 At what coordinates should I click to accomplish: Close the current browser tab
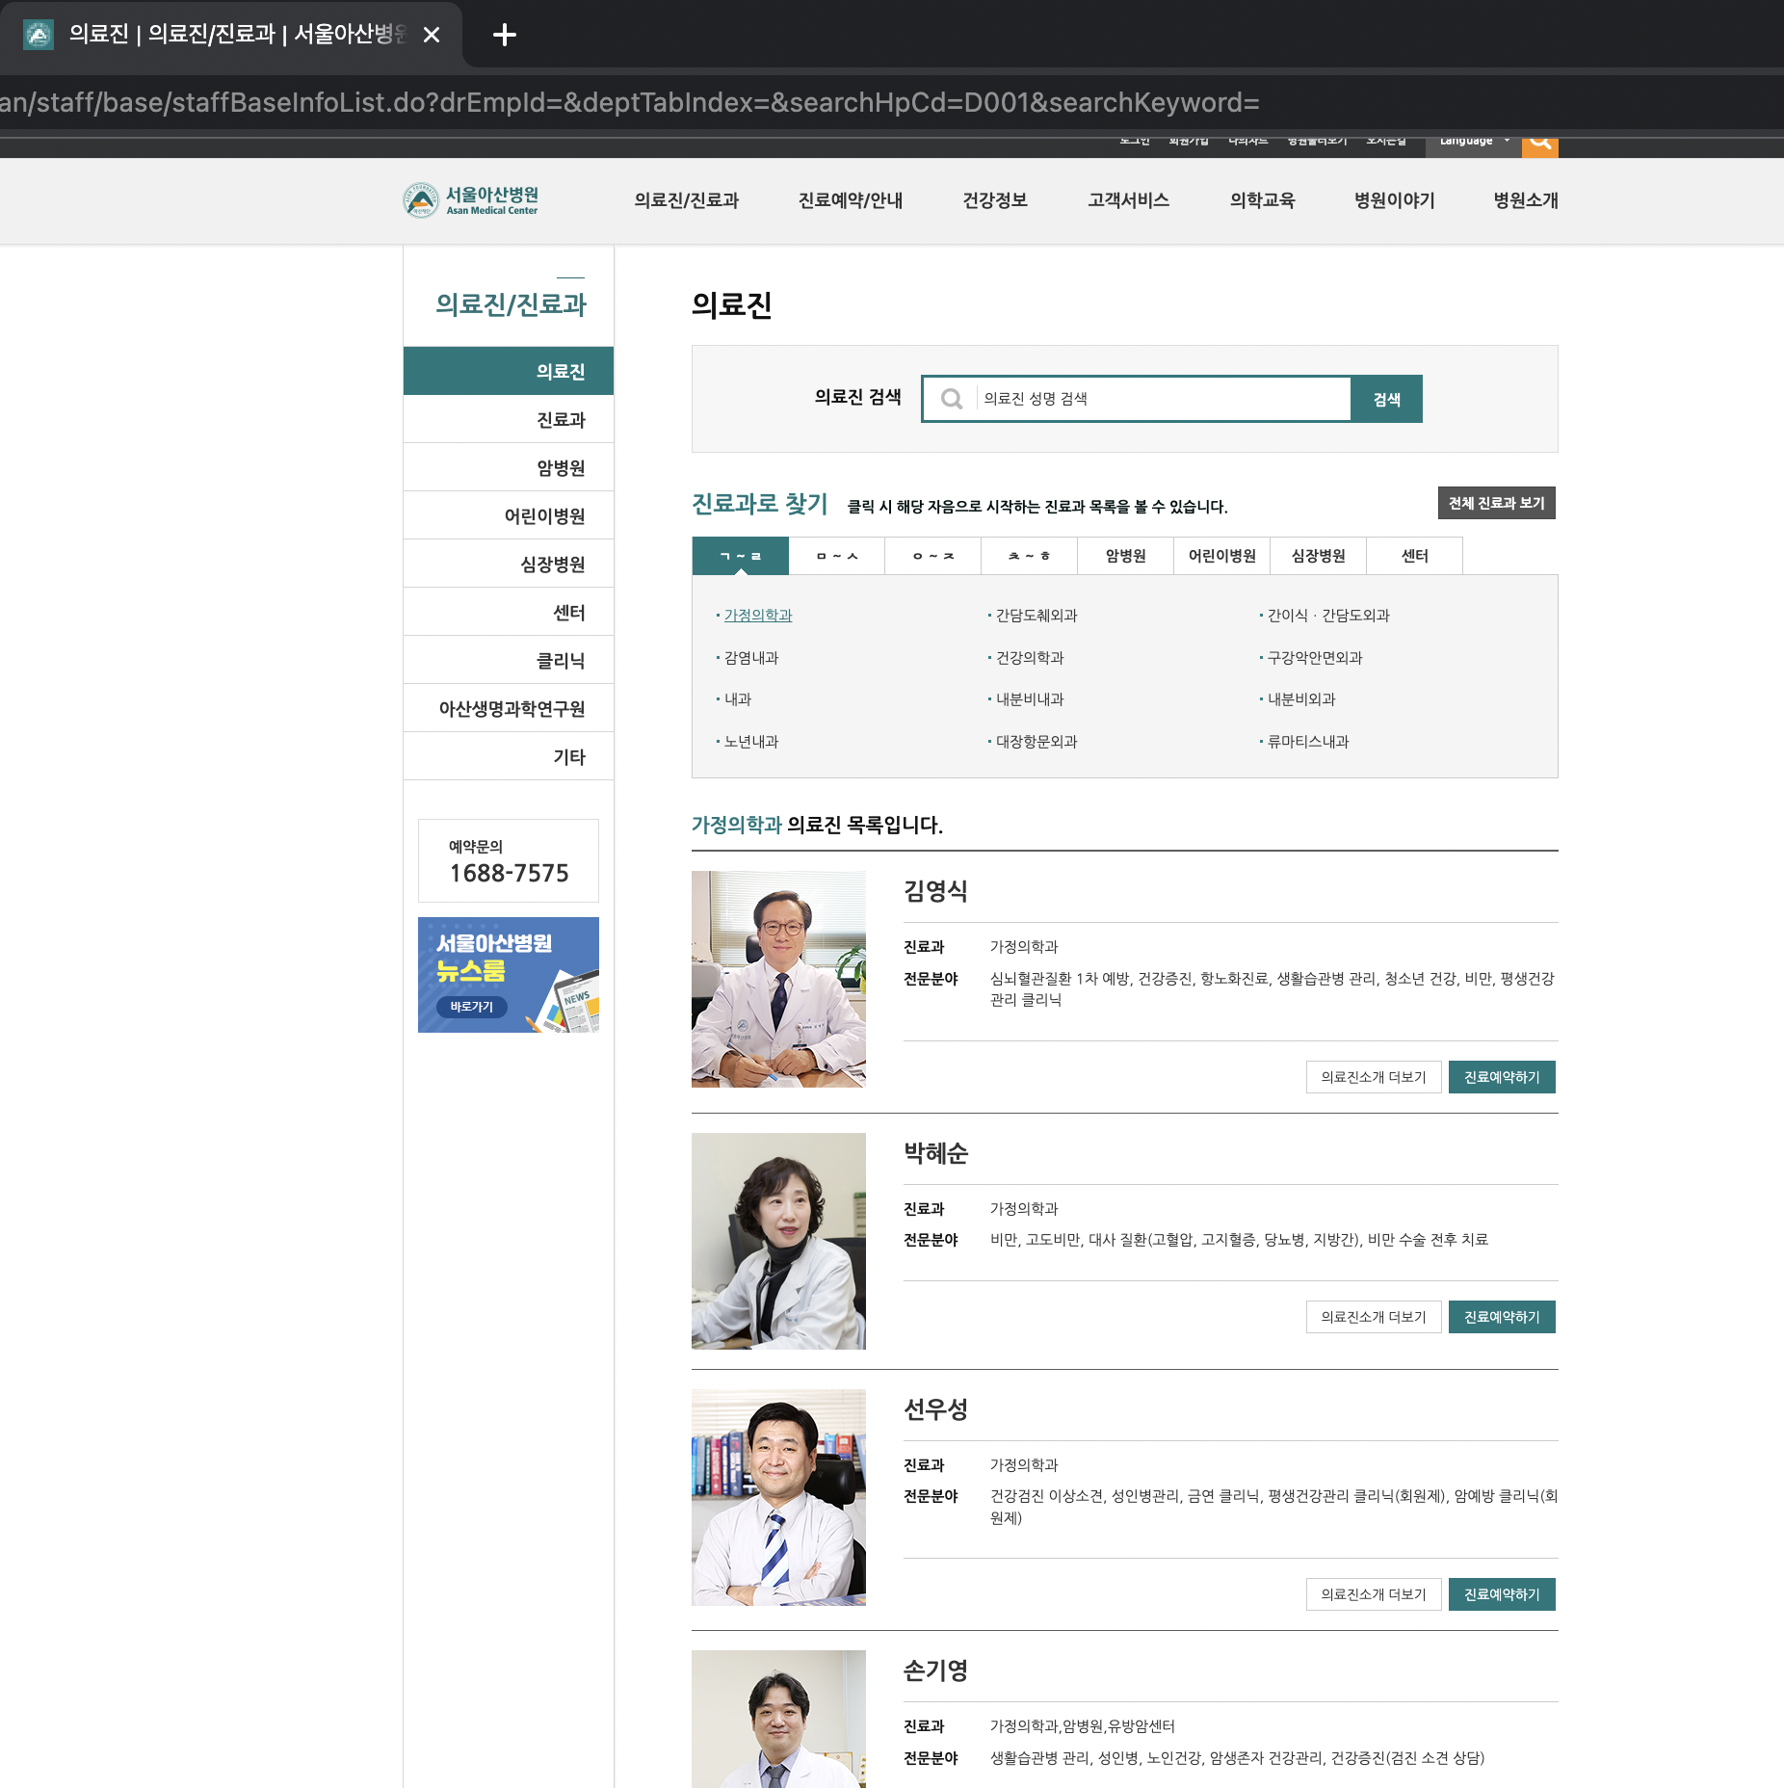click(432, 36)
